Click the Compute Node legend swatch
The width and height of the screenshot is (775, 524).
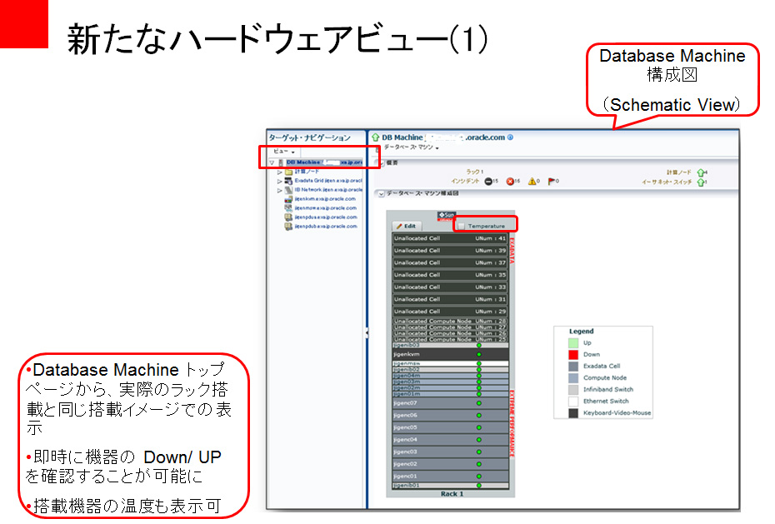573,378
